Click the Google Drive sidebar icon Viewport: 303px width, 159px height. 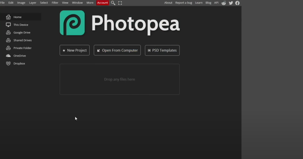(8, 33)
